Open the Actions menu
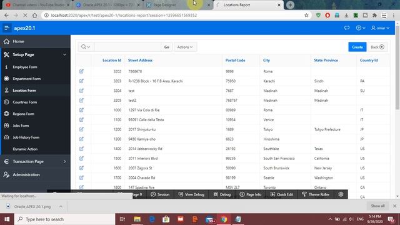The width and height of the screenshot is (400, 225). click(x=185, y=47)
